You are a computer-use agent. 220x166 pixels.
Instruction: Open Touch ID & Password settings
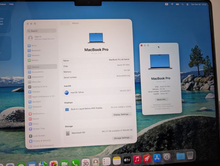click(42, 146)
